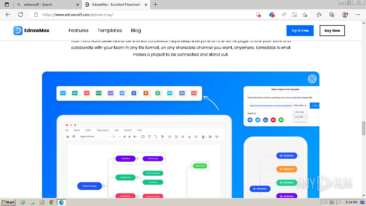This screenshot has width=366, height=206.
Task: Click Symbol in the mockup menu
Action: pyautogui.click(x=128, y=130)
